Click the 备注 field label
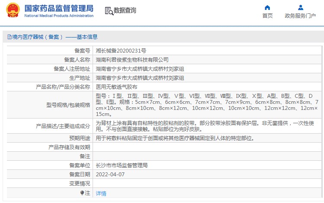The width and height of the screenshot is (324, 203). point(85,156)
